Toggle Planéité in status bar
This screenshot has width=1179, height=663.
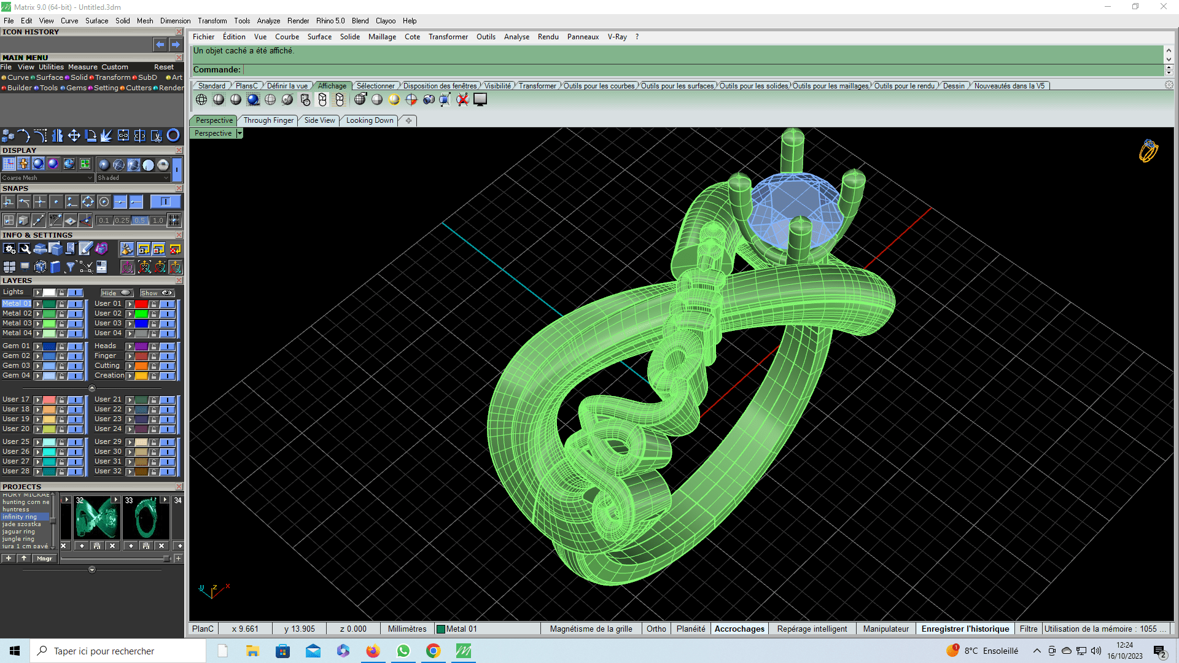click(691, 629)
